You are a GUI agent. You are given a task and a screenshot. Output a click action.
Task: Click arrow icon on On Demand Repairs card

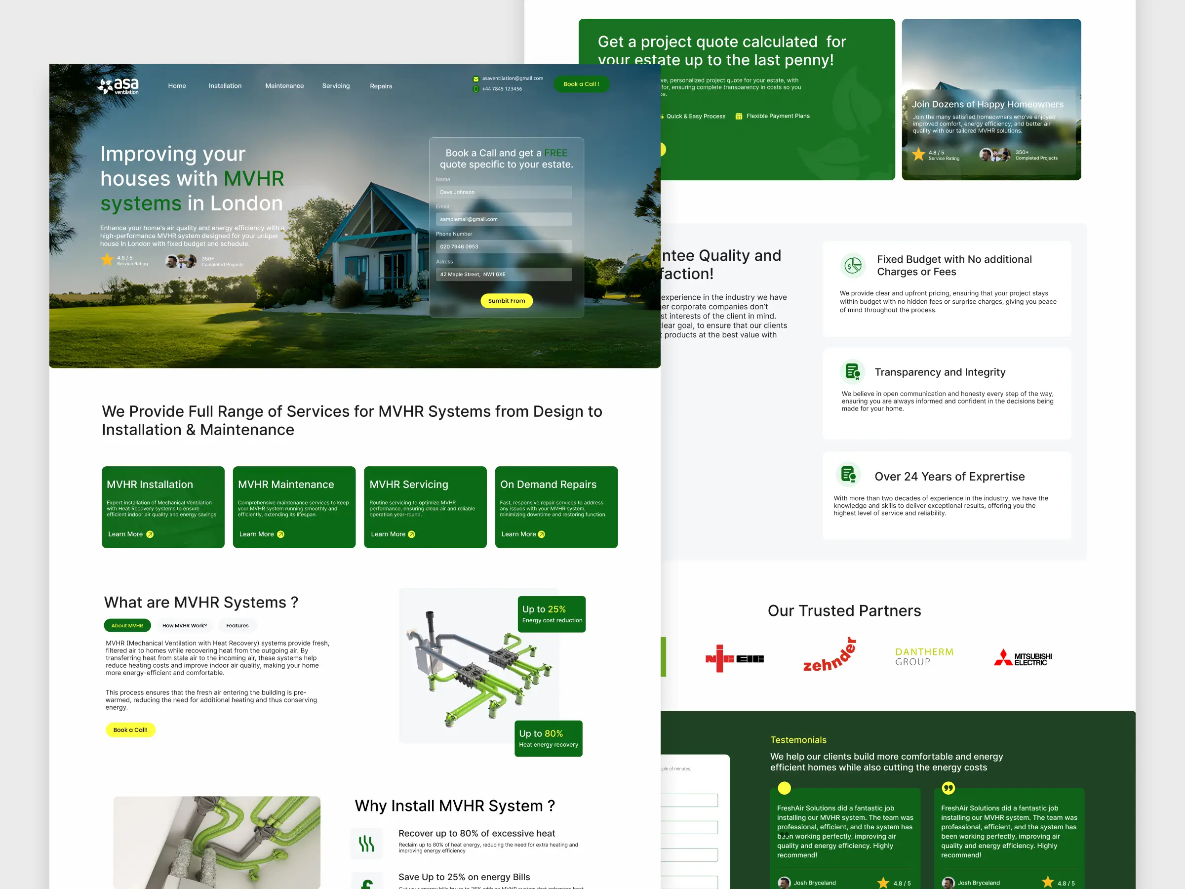(x=542, y=534)
